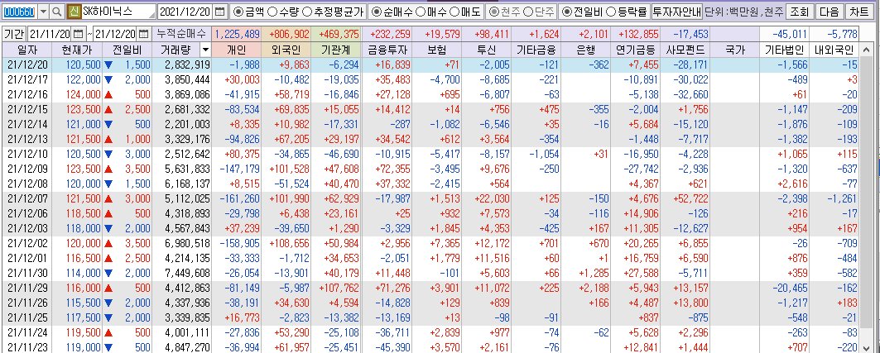This screenshot has height=353, width=880.
Task: Click the 보험 column header
Action: click(436, 50)
